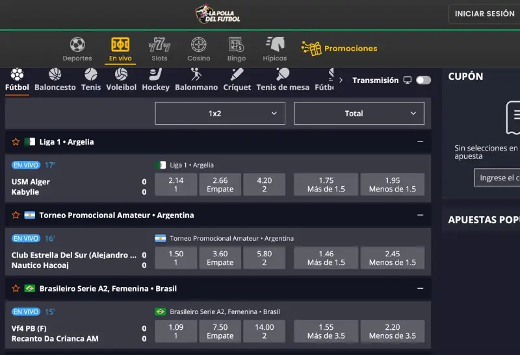The width and height of the screenshot is (520, 355).
Task: Open the Casino roulette icon
Action: point(199,44)
